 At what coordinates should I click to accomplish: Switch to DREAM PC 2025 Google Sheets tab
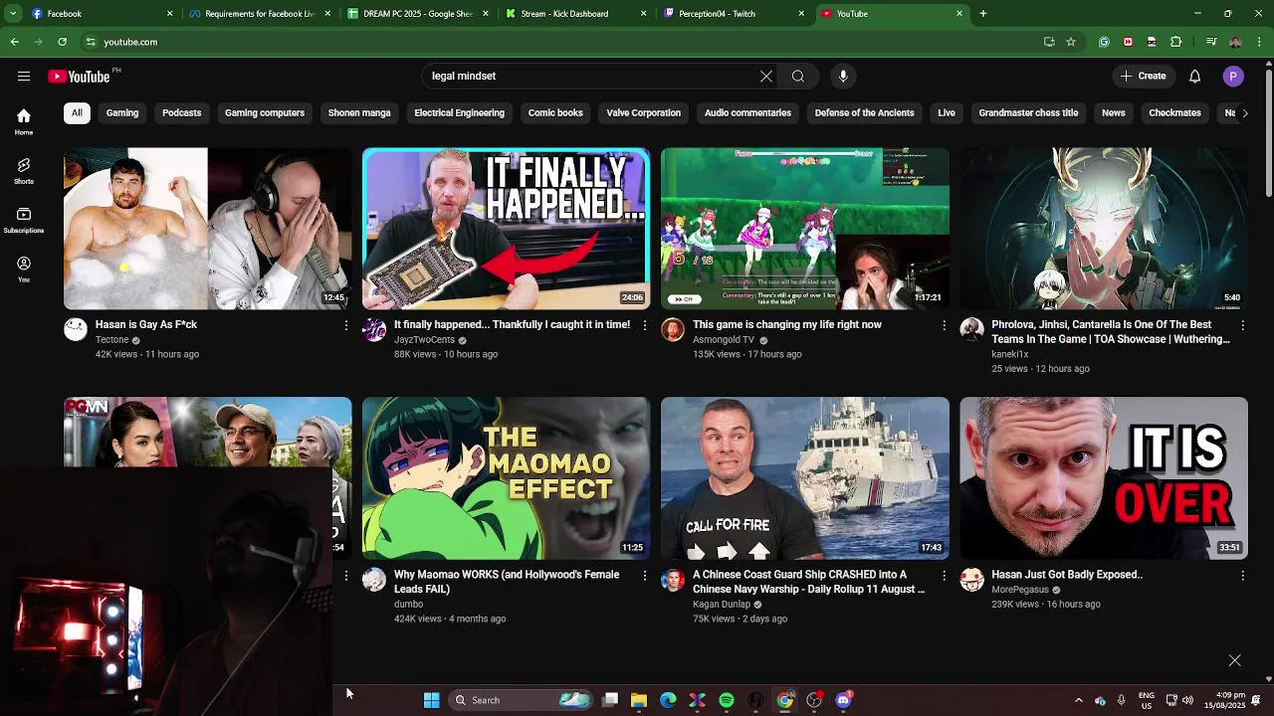pos(417,14)
